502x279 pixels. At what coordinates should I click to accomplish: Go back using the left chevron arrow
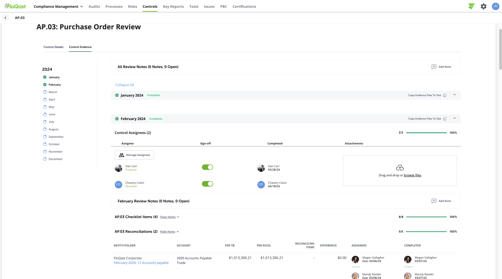[x=5, y=18]
